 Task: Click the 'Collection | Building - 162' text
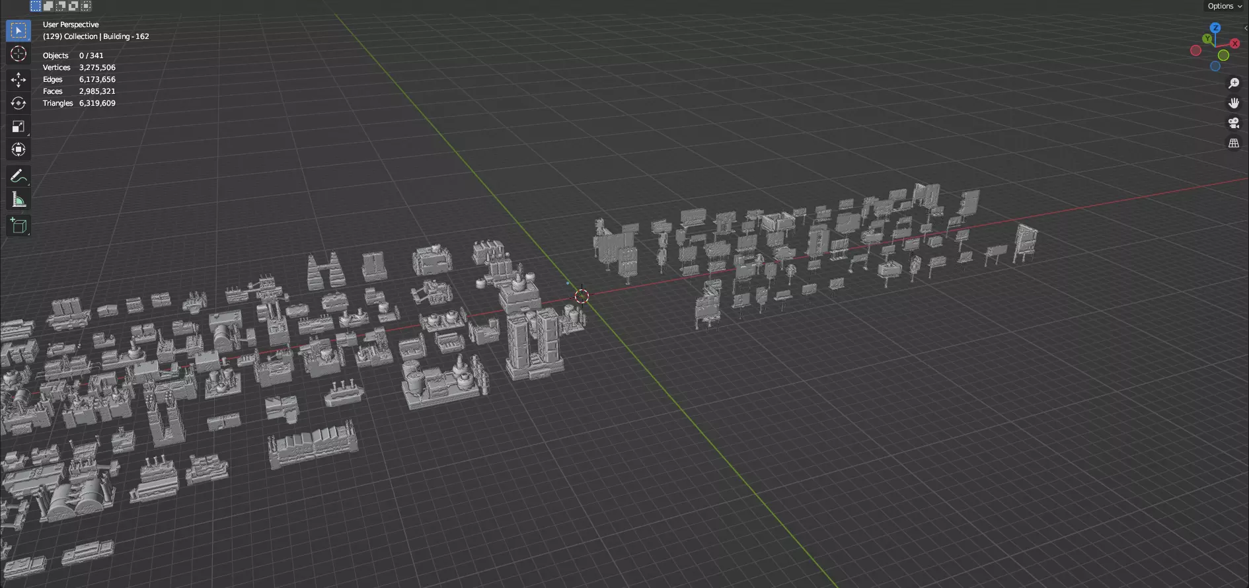point(106,36)
